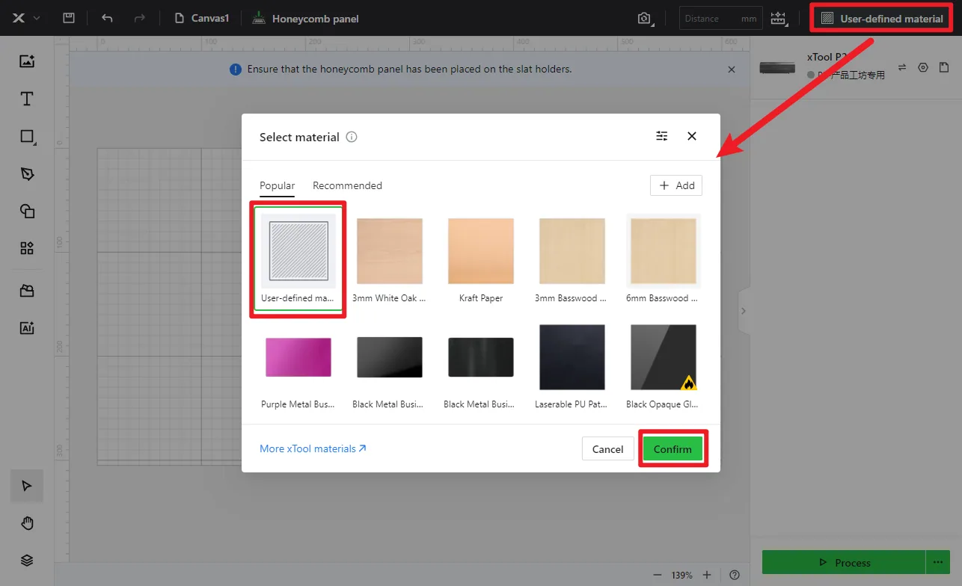Click the info icon next to Select material
Screen dimensions: 962x586
point(352,137)
